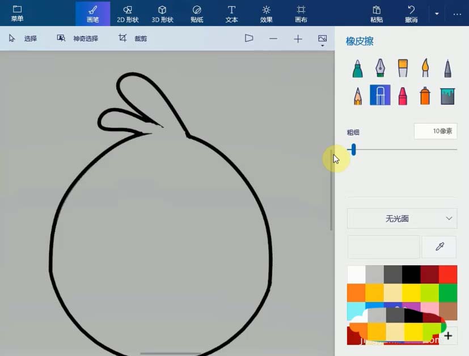Click the 3D view flag icon
Image resolution: width=469 pixels, height=356 pixels.
(249, 38)
